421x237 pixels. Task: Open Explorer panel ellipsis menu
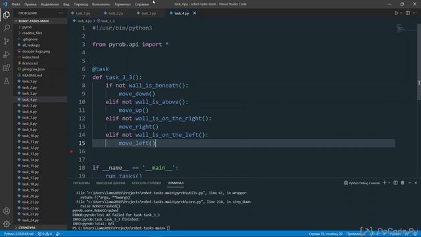(61, 13)
